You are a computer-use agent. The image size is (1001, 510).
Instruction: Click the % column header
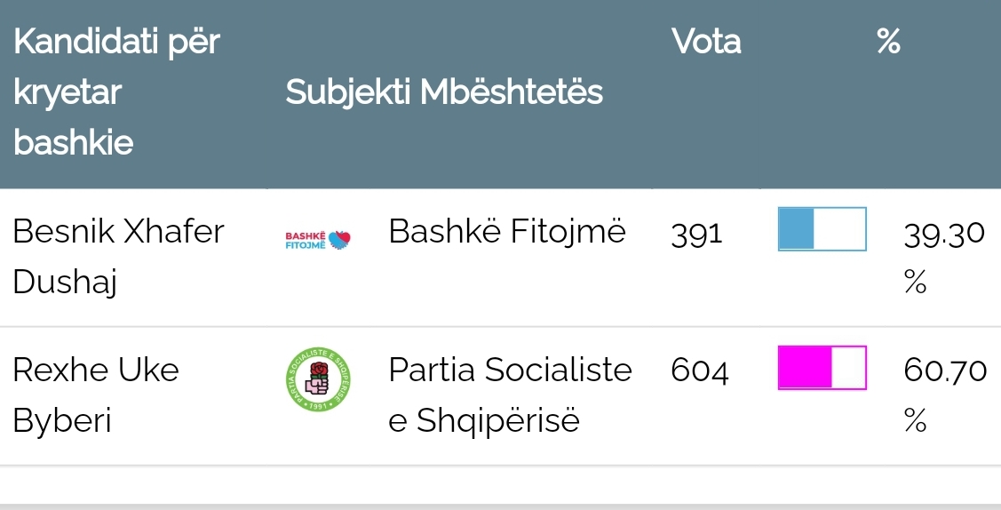click(888, 42)
